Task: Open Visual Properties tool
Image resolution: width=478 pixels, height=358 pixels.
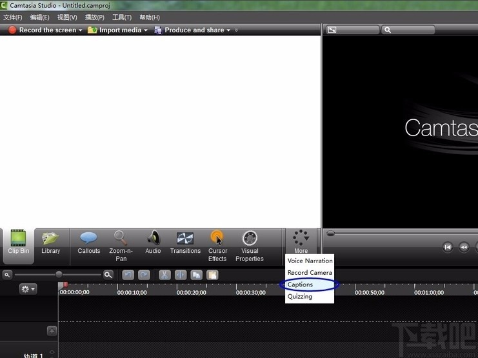Action: (250, 246)
